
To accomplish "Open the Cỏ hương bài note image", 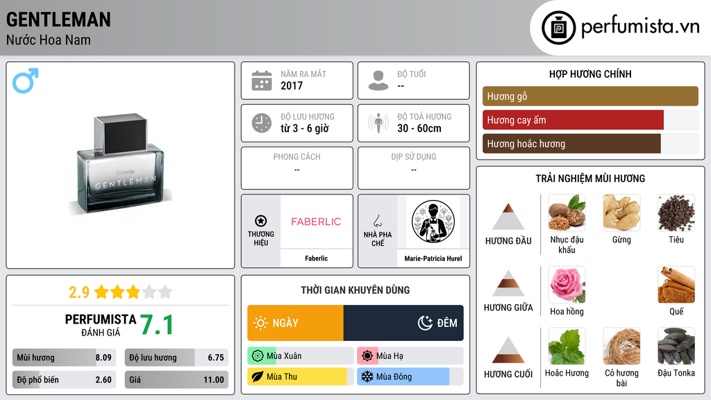I will click(x=621, y=346).
